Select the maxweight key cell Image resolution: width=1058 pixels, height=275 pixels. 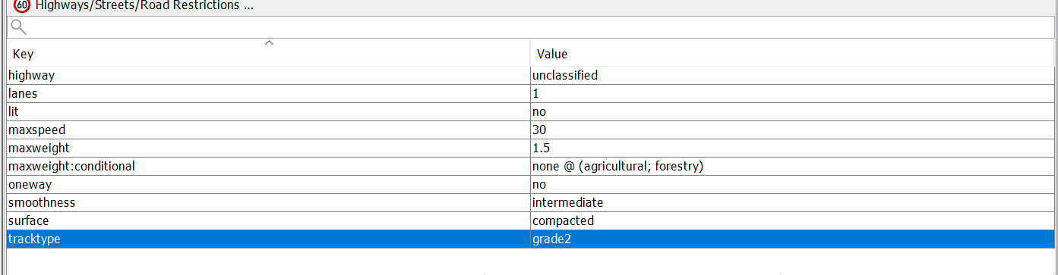(268, 148)
